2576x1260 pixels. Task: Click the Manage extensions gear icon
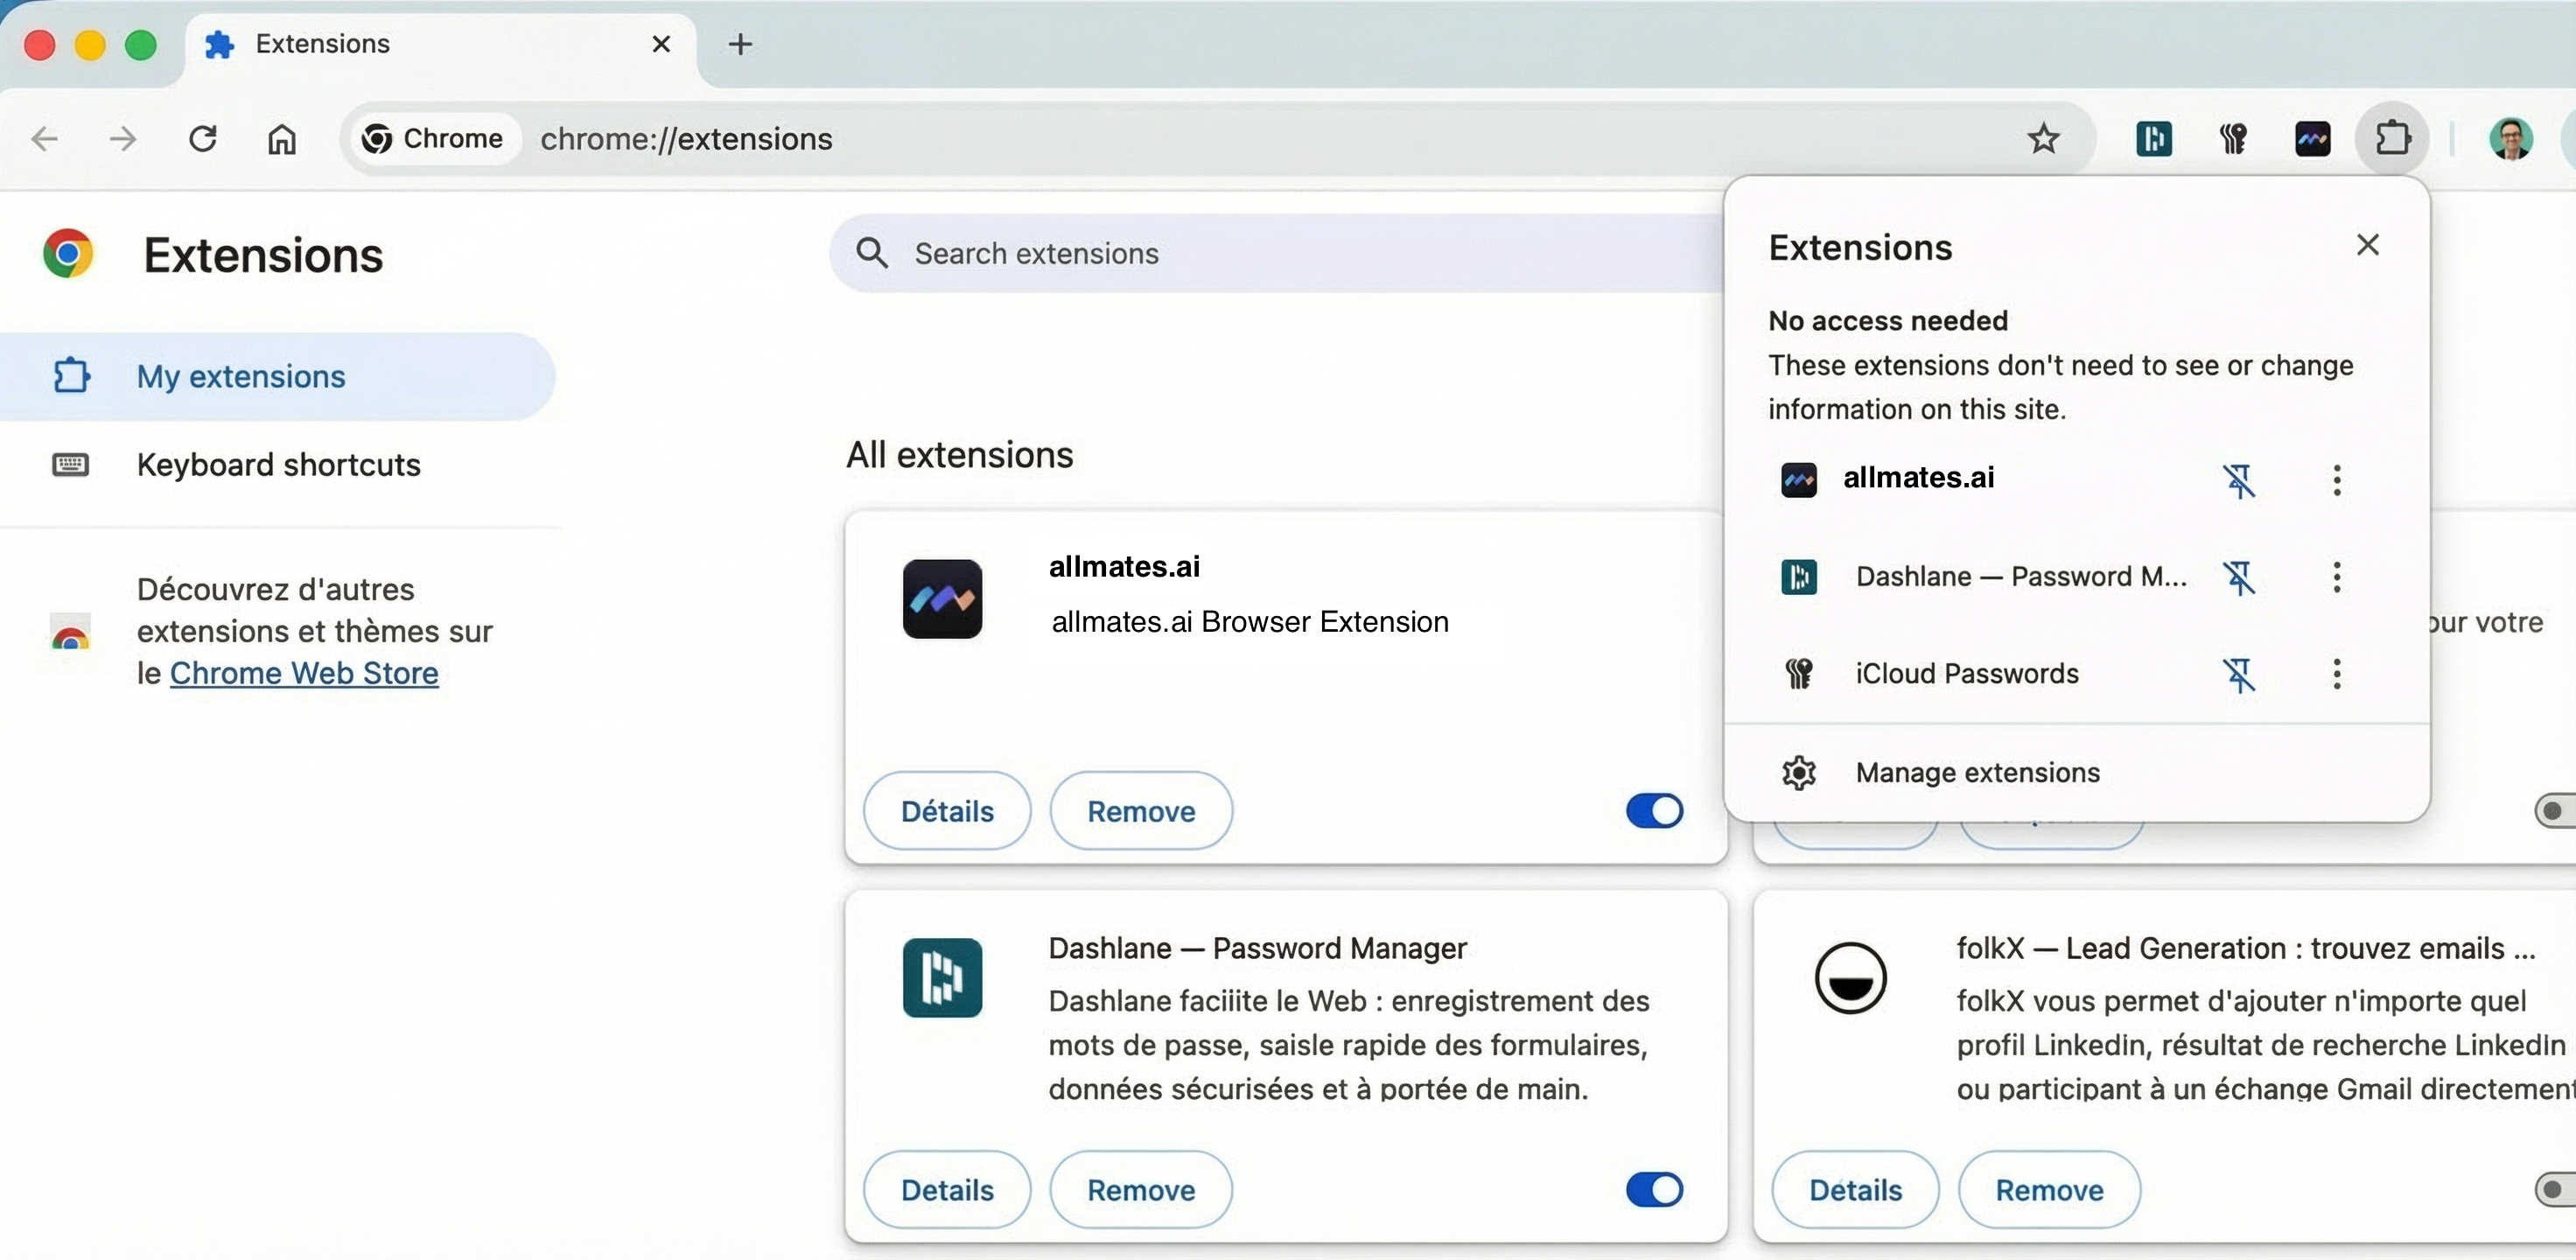point(1799,772)
